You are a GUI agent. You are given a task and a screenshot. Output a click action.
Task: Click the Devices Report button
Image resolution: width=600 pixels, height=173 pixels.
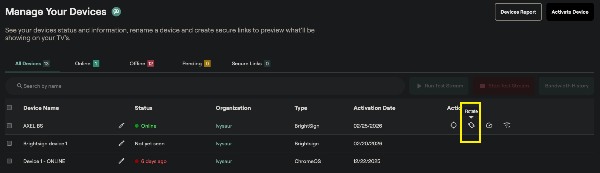click(518, 12)
